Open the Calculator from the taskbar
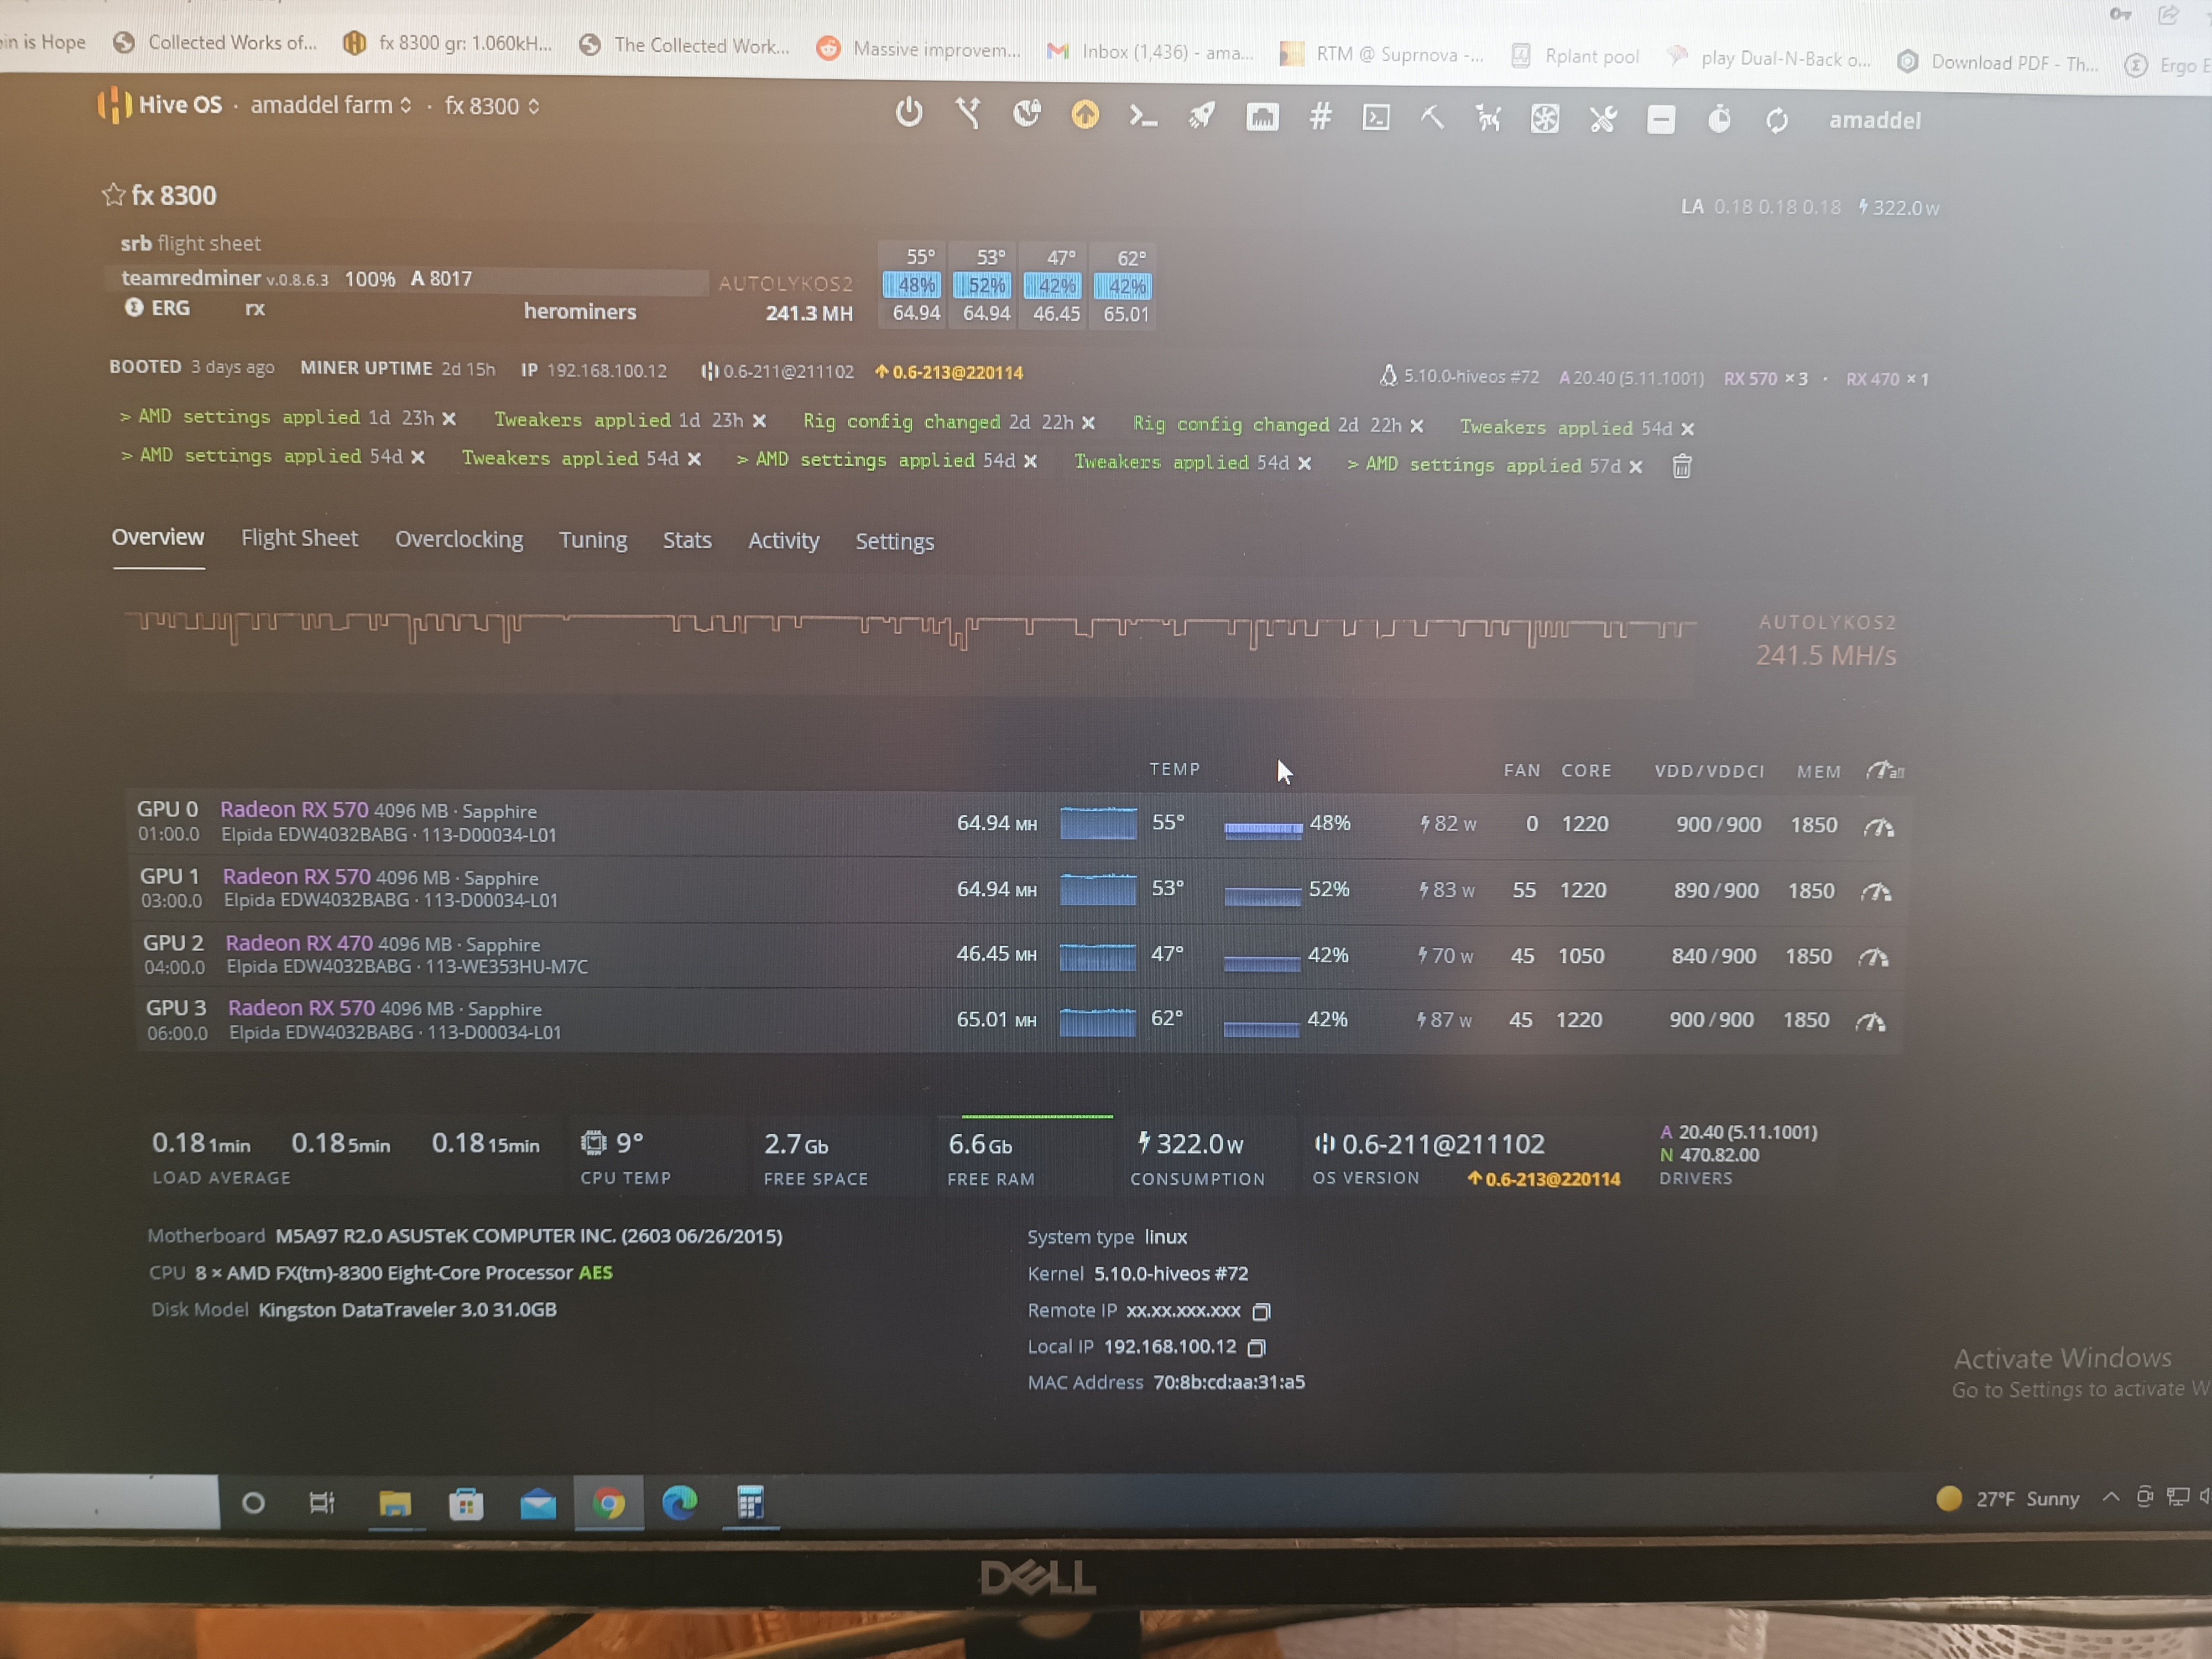This screenshot has width=2212, height=1659. tap(751, 1503)
